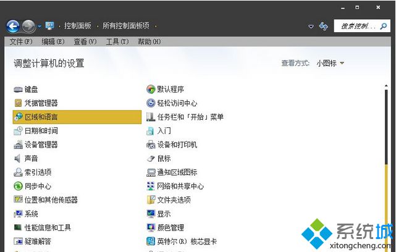
Task: Open the Sound (声音) speaker icon
Action: coord(17,158)
